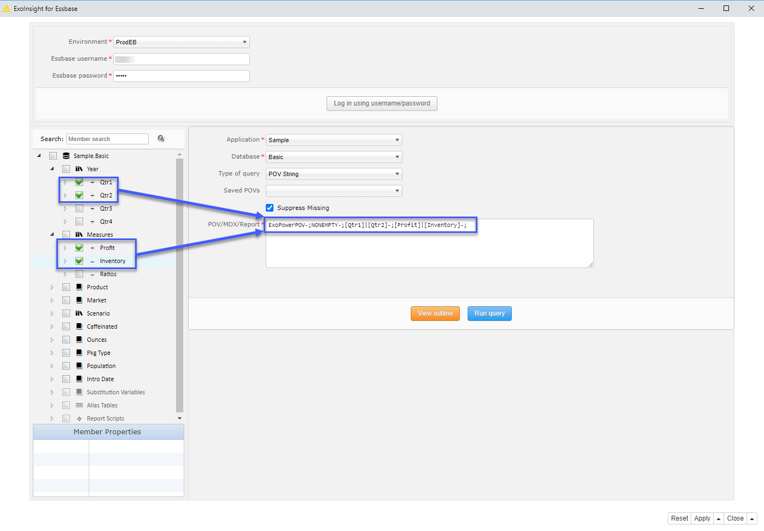The height and width of the screenshot is (531, 764).
Task: Uncheck the Profit member checkbox
Action: (x=79, y=248)
